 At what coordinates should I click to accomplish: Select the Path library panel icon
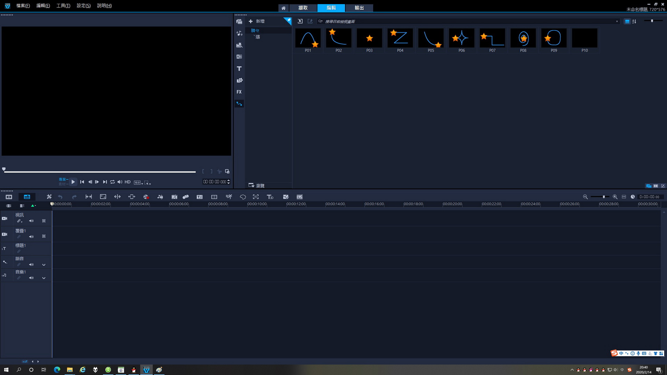click(x=239, y=103)
